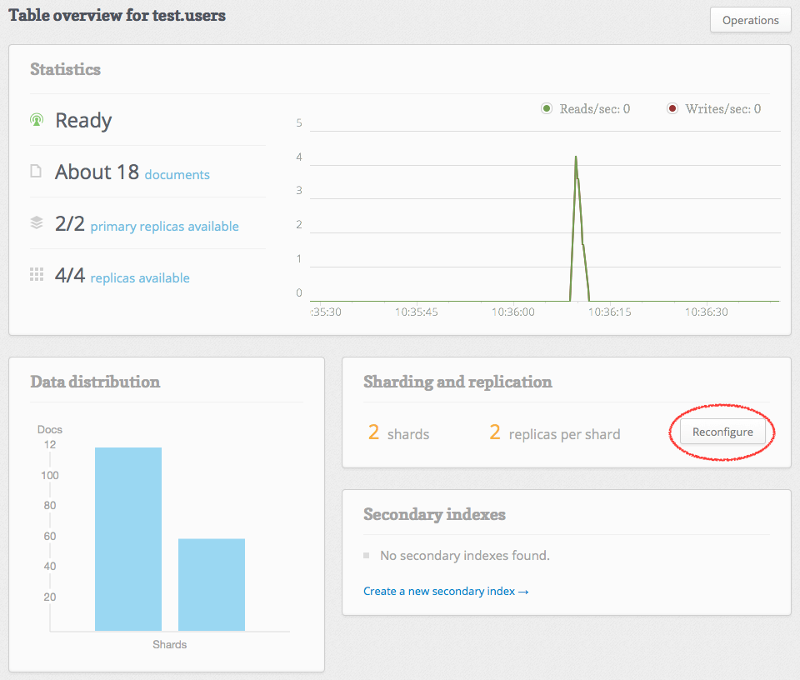This screenshot has width=800, height=680.
Task: Click the stacked layers icon for primary replicas
Action: (x=37, y=223)
